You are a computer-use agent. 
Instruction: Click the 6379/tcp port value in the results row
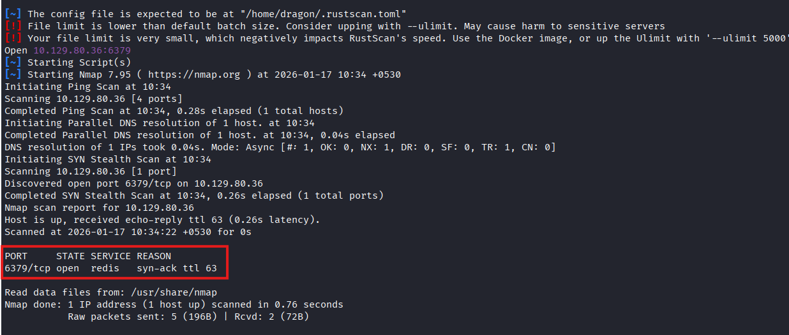[x=27, y=268]
